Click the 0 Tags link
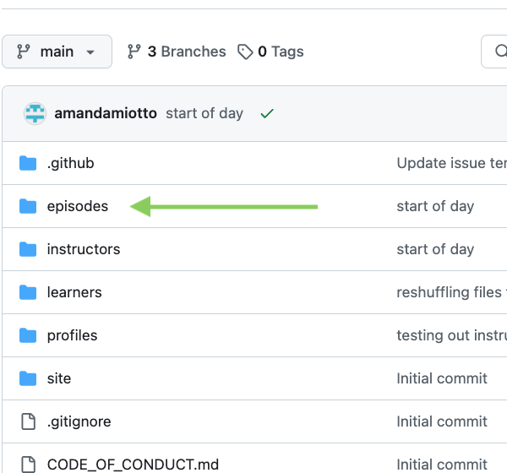 [x=280, y=52]
